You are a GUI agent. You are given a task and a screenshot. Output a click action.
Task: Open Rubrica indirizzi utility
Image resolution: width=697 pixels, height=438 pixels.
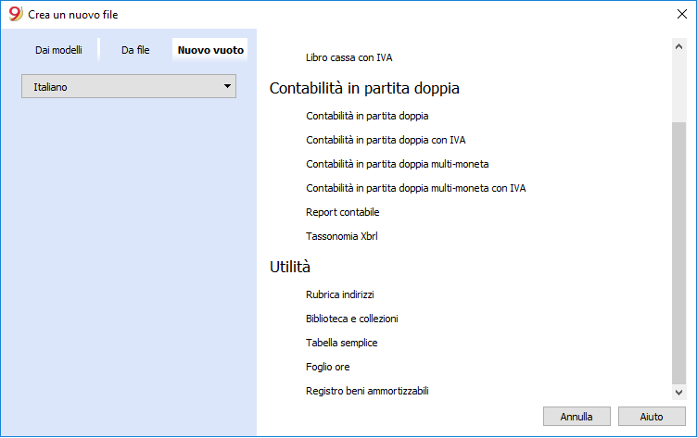(339, 294)
